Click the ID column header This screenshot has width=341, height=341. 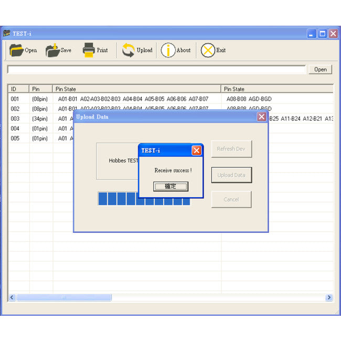(x=18, y=89)
